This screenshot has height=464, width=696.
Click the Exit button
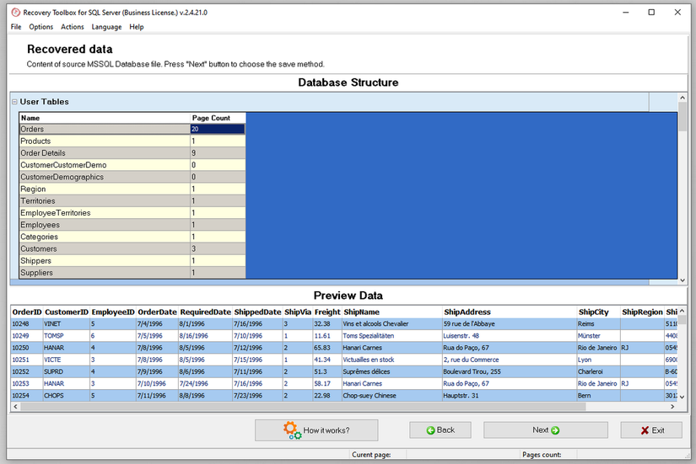point(651,429)
